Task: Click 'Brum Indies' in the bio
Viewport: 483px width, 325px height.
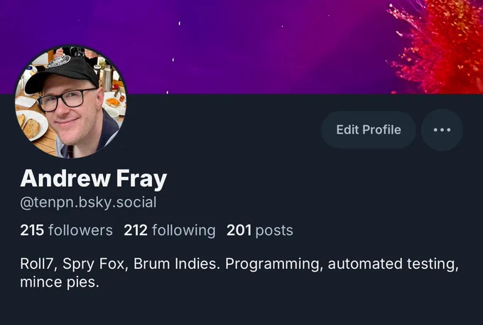Action: pyautogui.click(x=176, y=264)
